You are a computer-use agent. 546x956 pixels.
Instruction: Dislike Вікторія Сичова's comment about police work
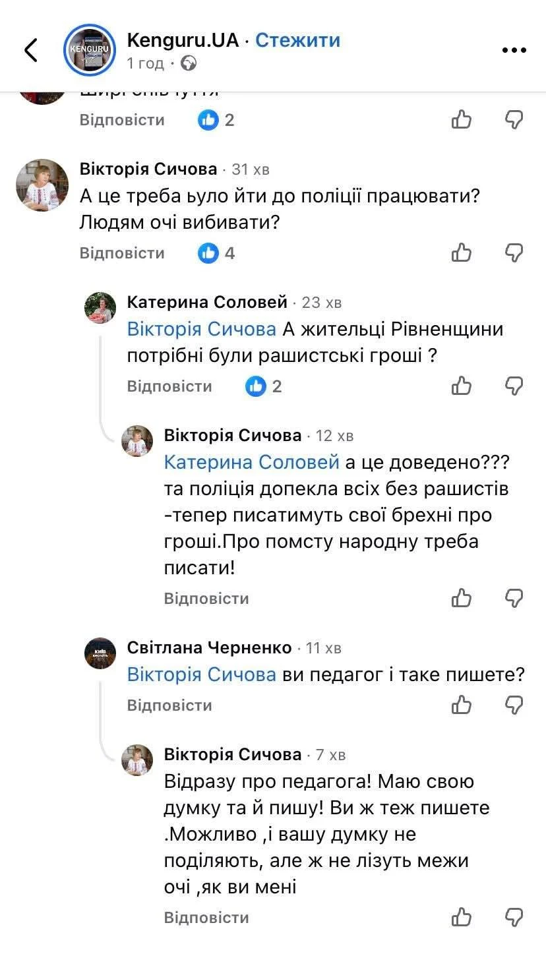[x=514, y=253]
